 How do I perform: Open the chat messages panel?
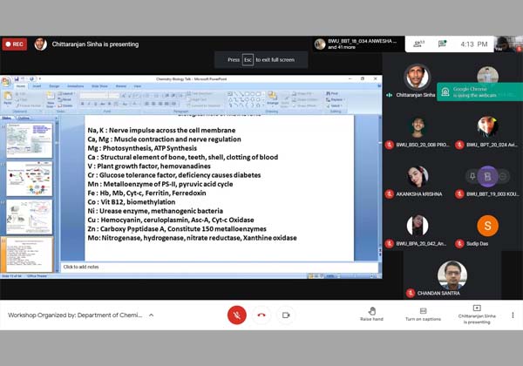point(442,44)
